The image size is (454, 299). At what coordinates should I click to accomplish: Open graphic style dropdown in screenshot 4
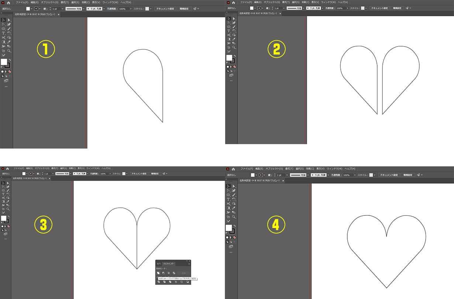(x=375, y=175)
